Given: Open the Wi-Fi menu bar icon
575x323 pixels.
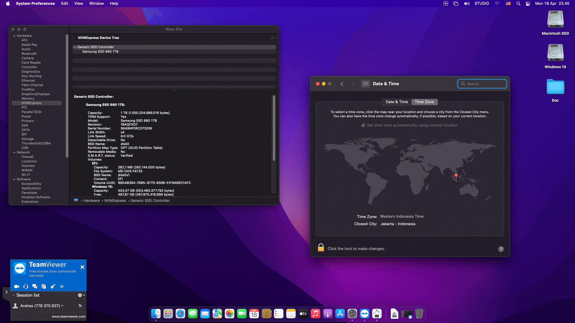Looking at the screenshot, I should [x=497, y=4].
